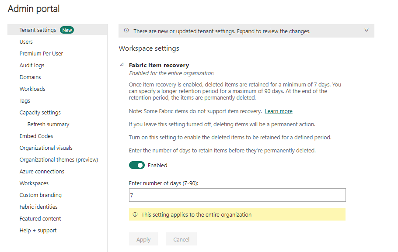Open Tenant settings in sidebar
This screenshot has height=252, width=398.
[x=38, y=30]
